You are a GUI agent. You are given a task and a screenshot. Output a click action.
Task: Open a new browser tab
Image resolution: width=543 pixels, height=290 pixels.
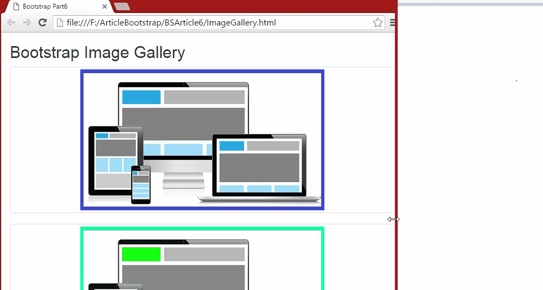coord(122,7)
